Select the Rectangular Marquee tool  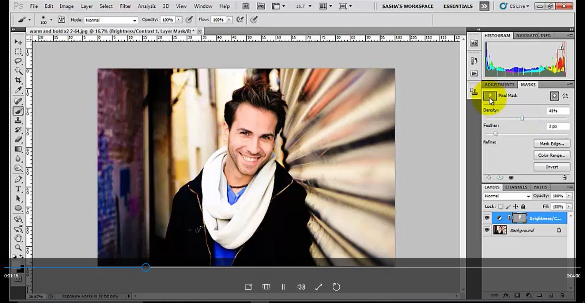pyautogui.click(x=18, y=52)
